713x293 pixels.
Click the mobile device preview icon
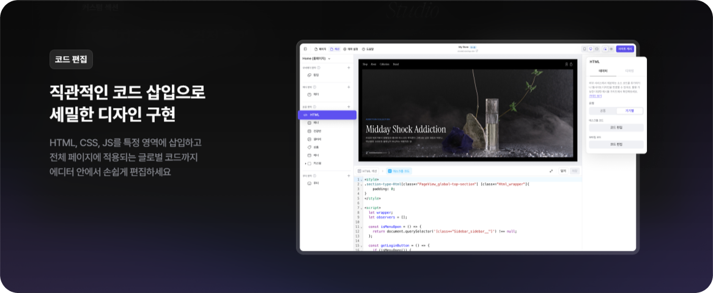point(584,49)
